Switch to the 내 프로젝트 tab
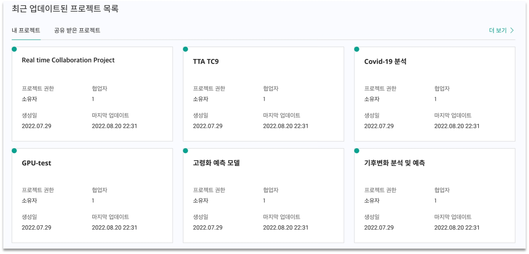The height and width of the screenshot is (254, 529). tap(26, 30)
